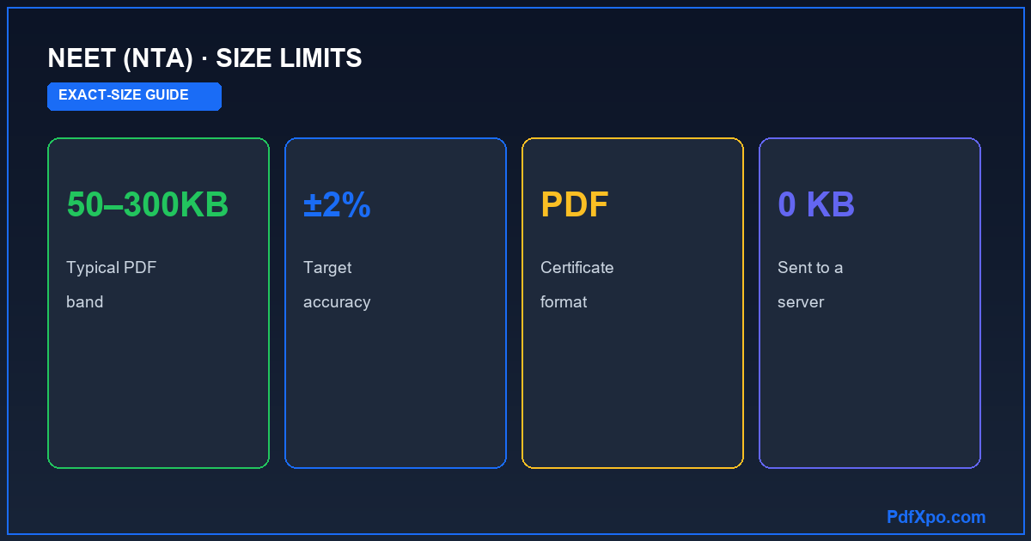Screen dimensions: 1031x541
Task: Click the Target accuracy label
Action: pos(337,284)
